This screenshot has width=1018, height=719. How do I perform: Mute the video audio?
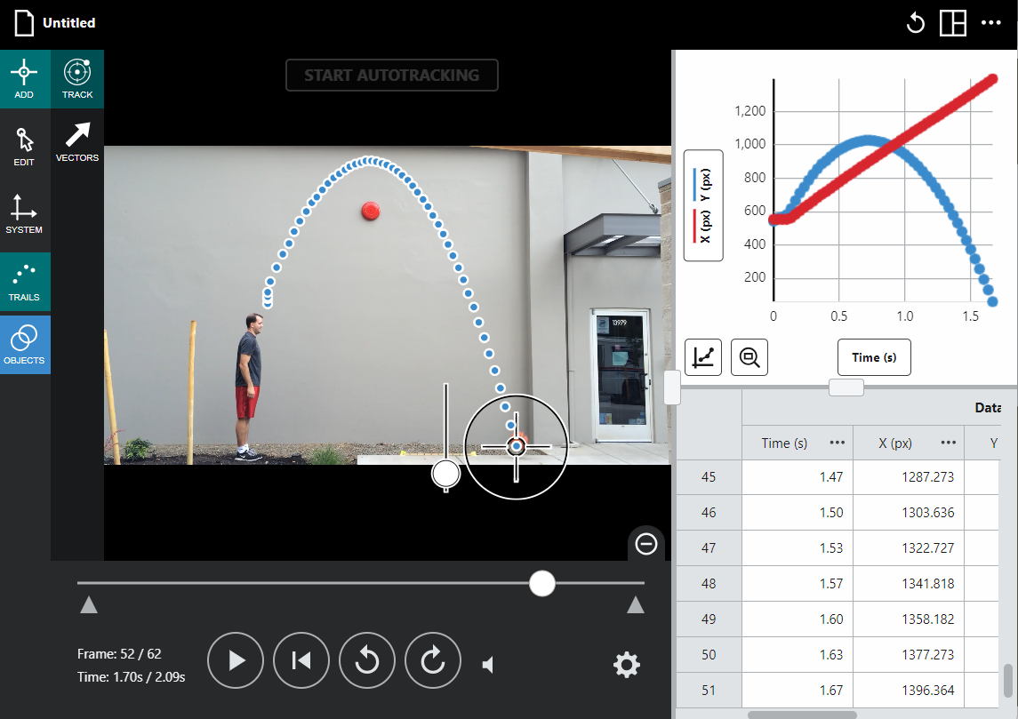[488, 664]
